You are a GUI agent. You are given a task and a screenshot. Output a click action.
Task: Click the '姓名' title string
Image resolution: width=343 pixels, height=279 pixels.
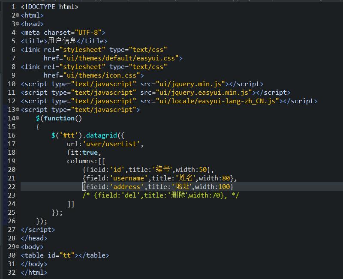pos(186,178)
